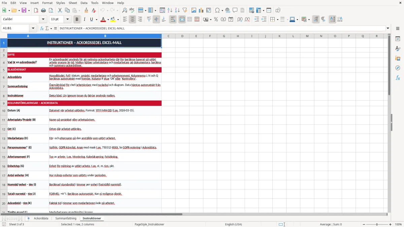Apply the yellow background color swatch
This screenshot has height=227, width=404.
[x=113, y=20]
